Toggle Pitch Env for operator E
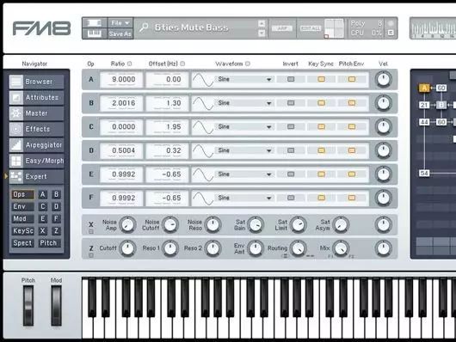This screenshot has height=342, width=456. click(x=352, y=174)
